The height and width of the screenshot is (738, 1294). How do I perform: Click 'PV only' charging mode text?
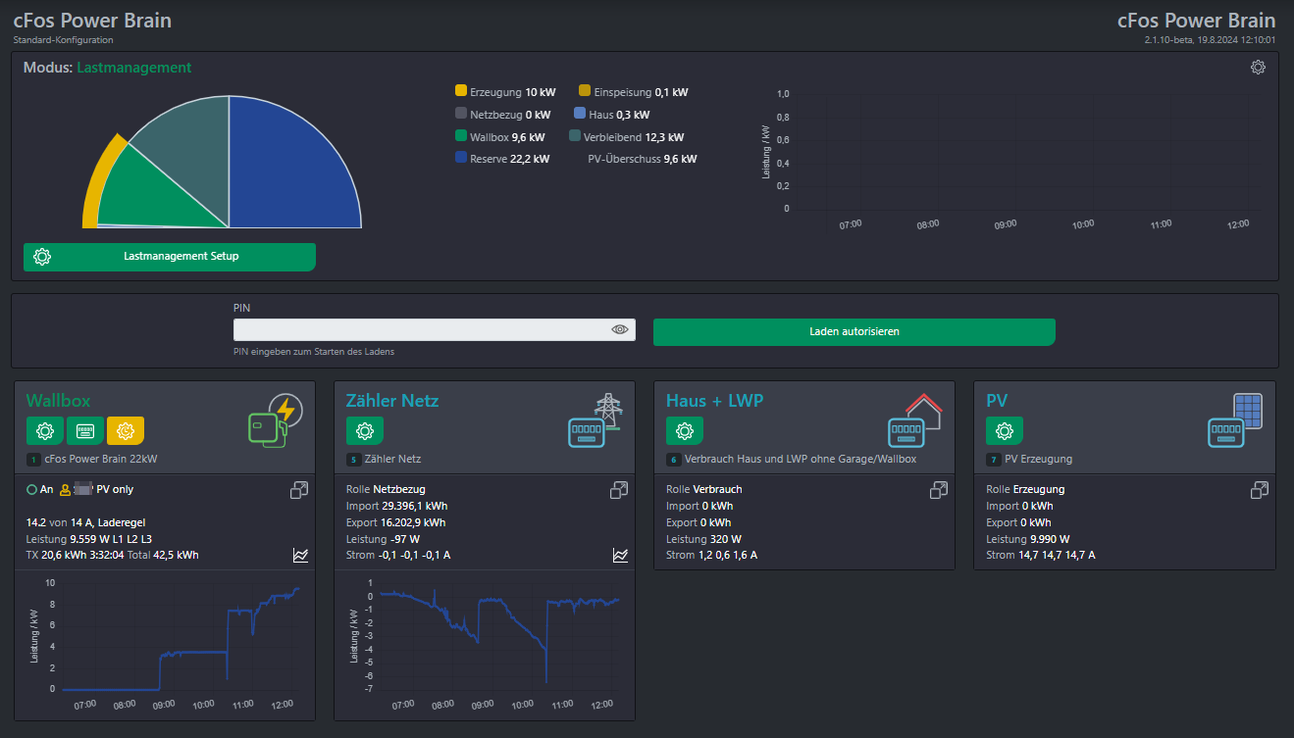point(115,489)
